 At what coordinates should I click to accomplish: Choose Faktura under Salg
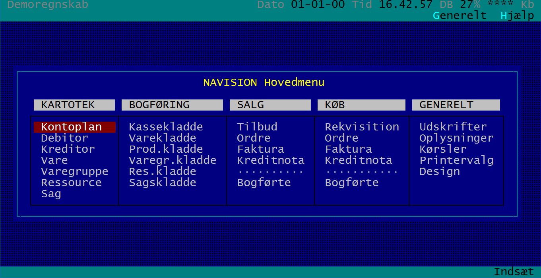coord(260,150)
